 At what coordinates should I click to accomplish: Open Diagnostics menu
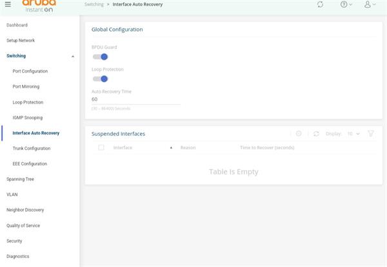tap(18, 256)
